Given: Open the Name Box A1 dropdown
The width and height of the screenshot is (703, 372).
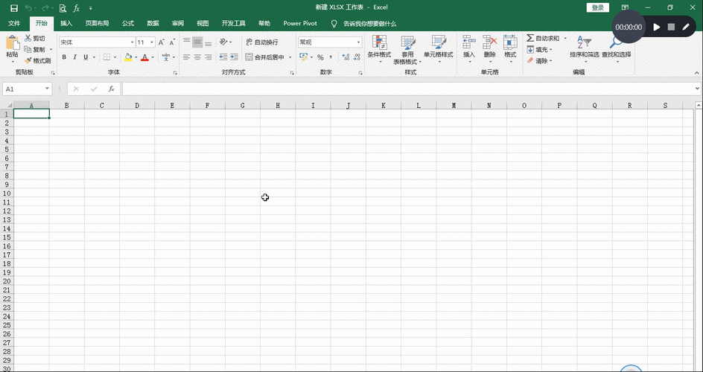Looking at the screenshot, I should point(47,89).
